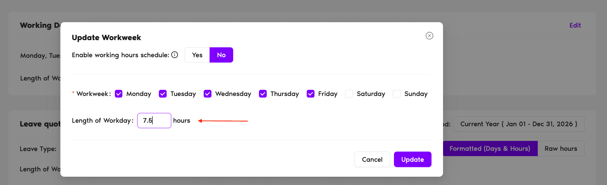Click the Cancel button

372,159
